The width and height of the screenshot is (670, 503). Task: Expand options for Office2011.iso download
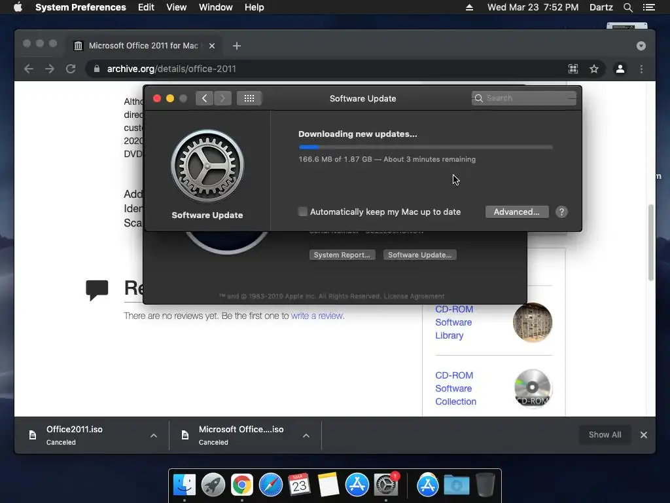154,436
